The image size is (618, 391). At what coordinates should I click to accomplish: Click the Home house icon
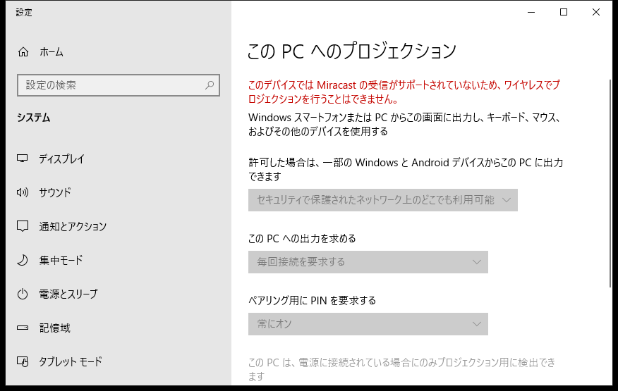point(23,52)
